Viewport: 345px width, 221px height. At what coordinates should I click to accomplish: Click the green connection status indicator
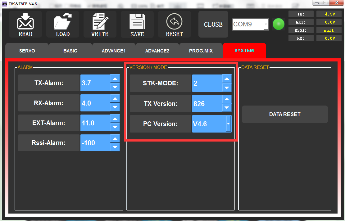pyautogui.click(x=279, y=24)
